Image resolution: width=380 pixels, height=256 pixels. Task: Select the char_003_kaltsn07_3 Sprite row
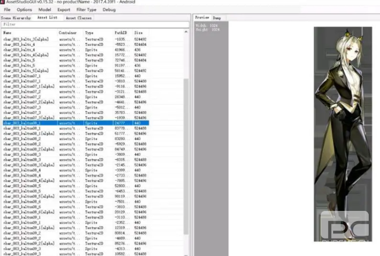pos(76,108)
